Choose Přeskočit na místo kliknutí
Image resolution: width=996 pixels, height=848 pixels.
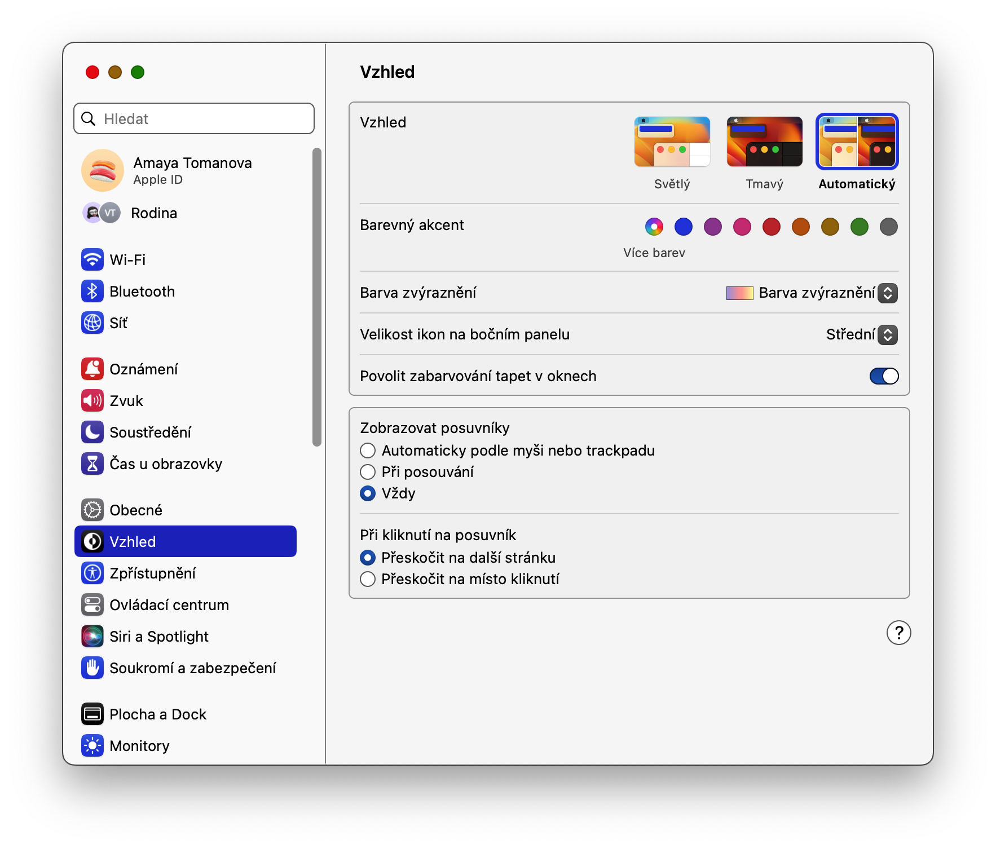coord(368,579)
